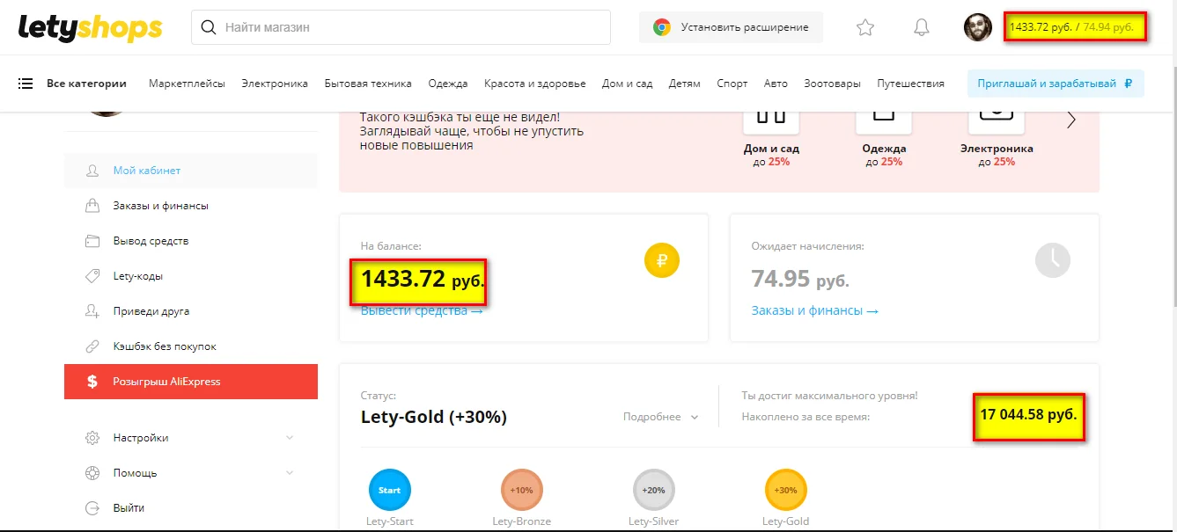Click the 17 044.58 руб. total amount
The width and height of the screenshot is (1177, 532).
pyautogui.click(x=1028, y=413)
